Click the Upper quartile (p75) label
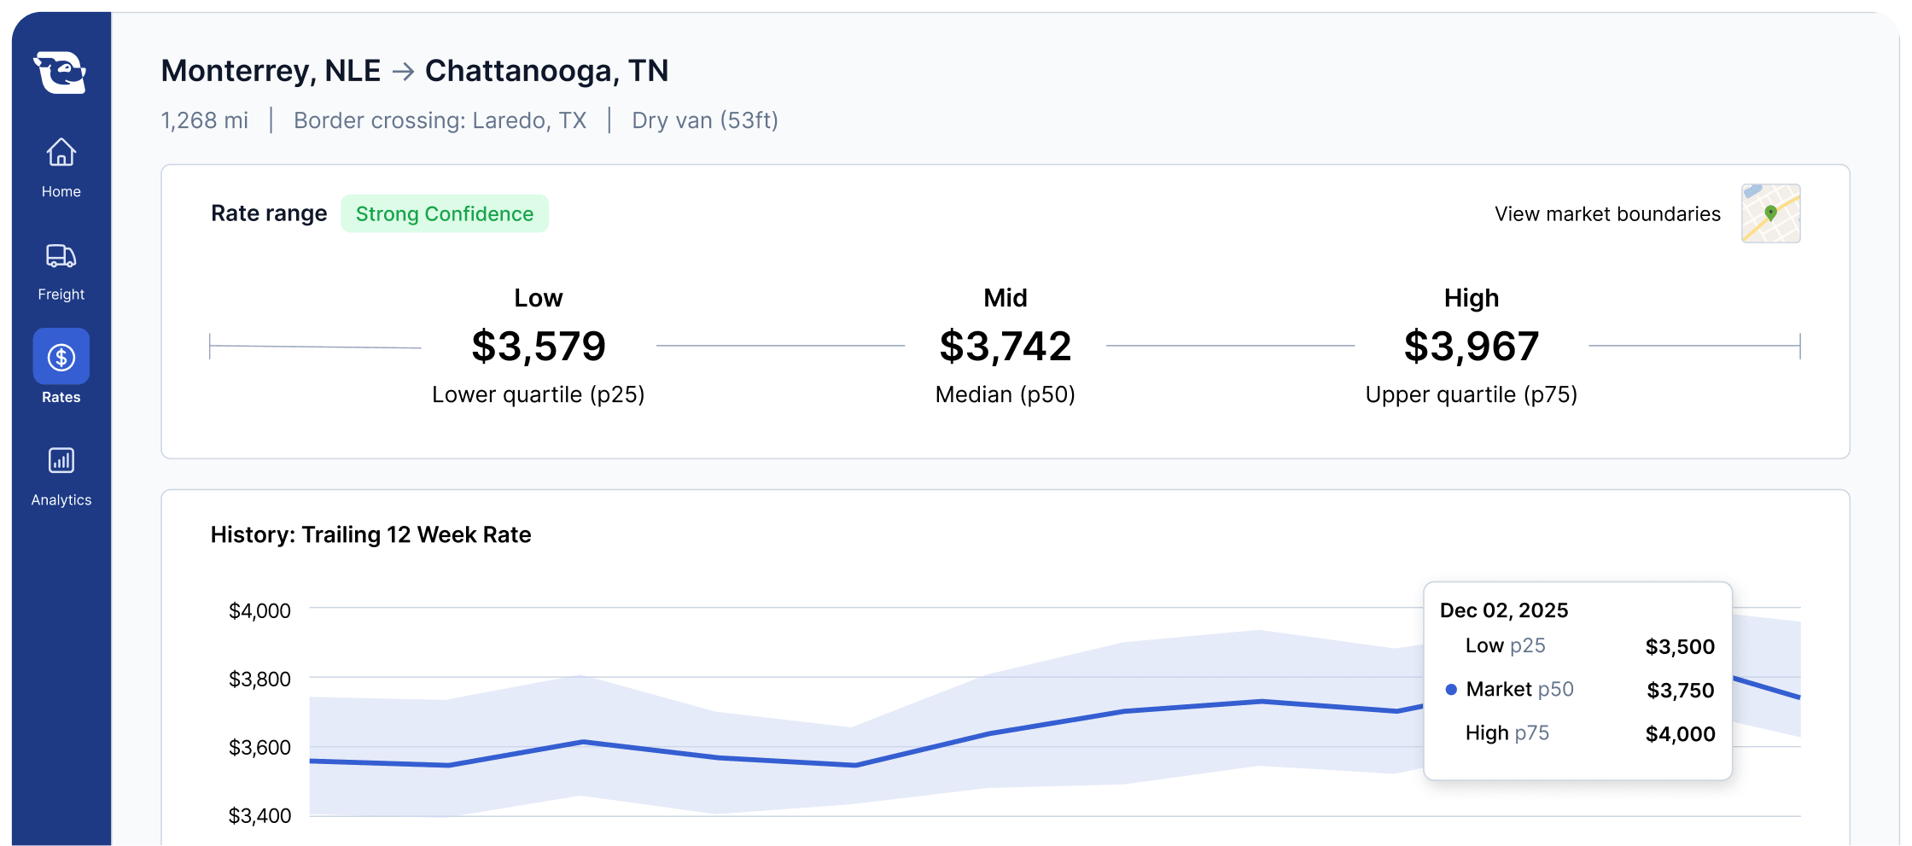 (1472, 394)
